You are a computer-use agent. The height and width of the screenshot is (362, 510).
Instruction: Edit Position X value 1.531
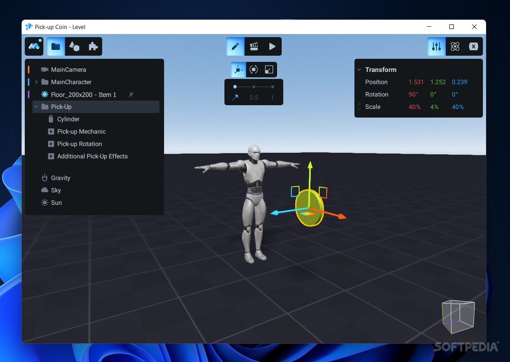pos(416,82)
